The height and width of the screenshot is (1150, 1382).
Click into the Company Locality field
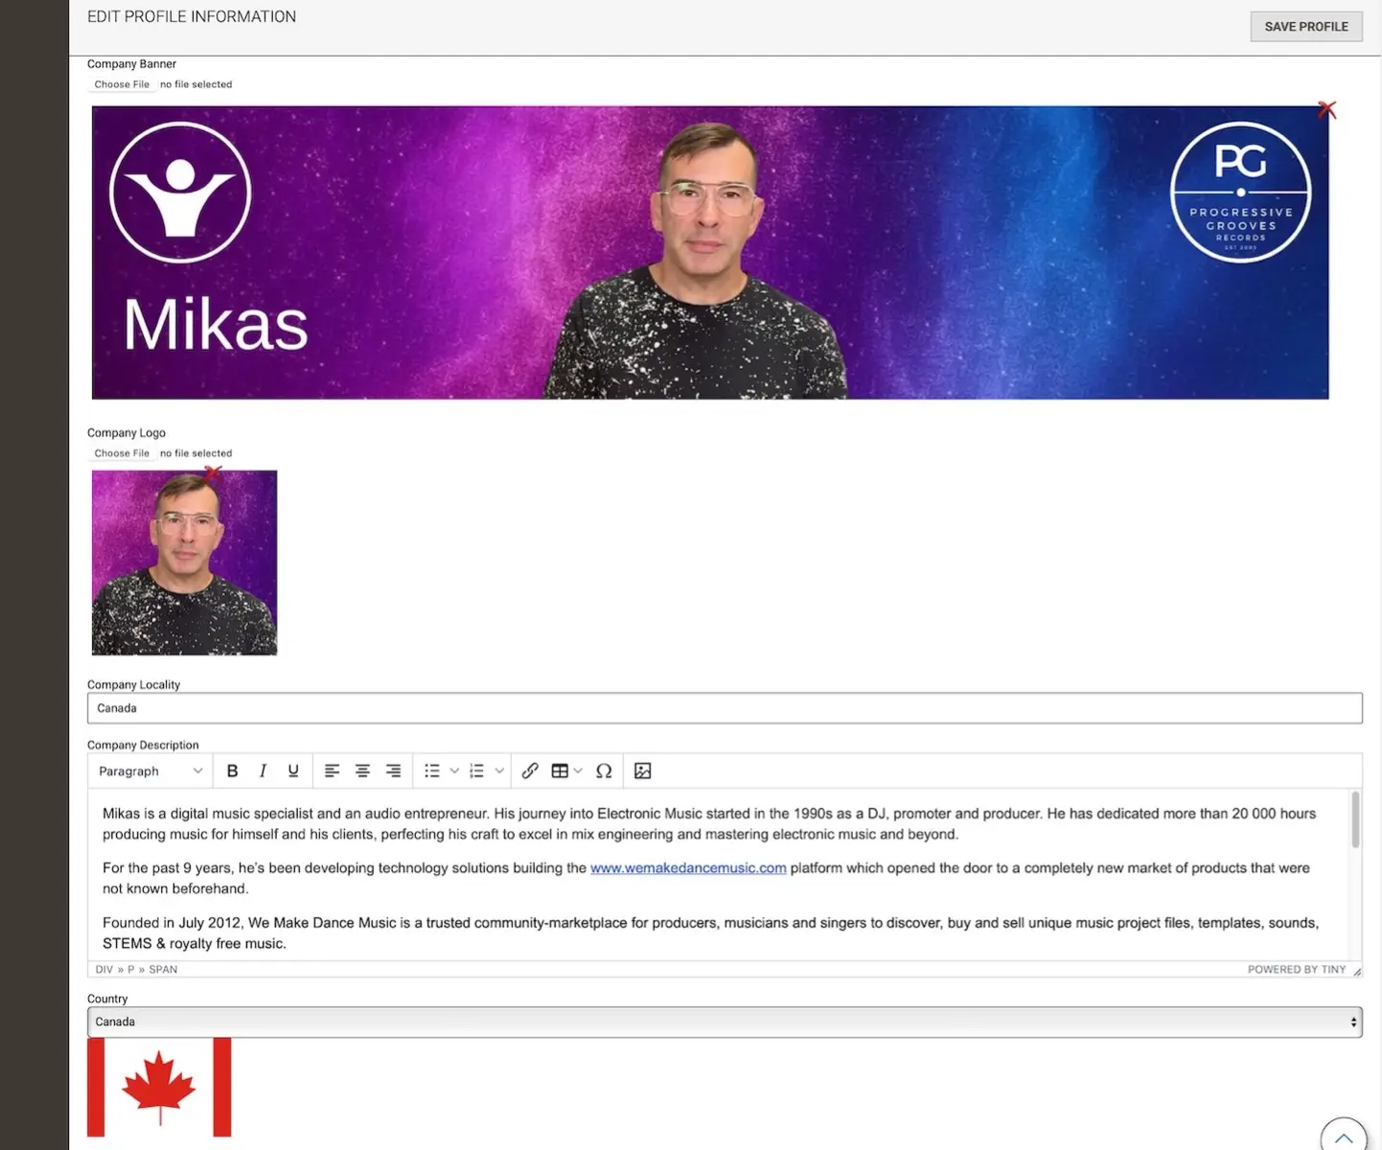pos(724,708)
